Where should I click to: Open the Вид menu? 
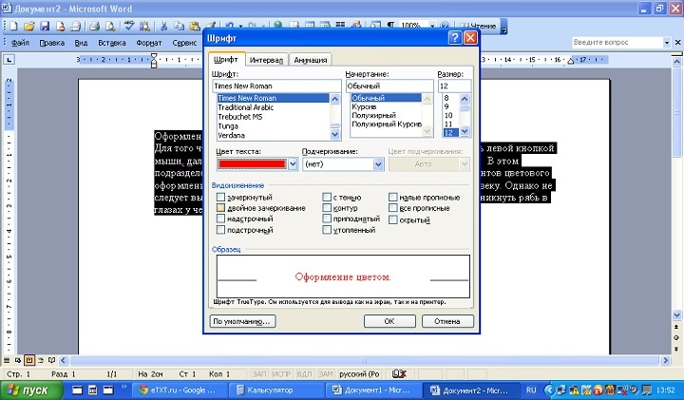[x=81, y=43]
